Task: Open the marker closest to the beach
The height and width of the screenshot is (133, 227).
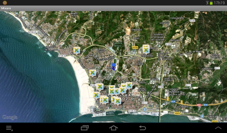Action: tap(97, 95)
